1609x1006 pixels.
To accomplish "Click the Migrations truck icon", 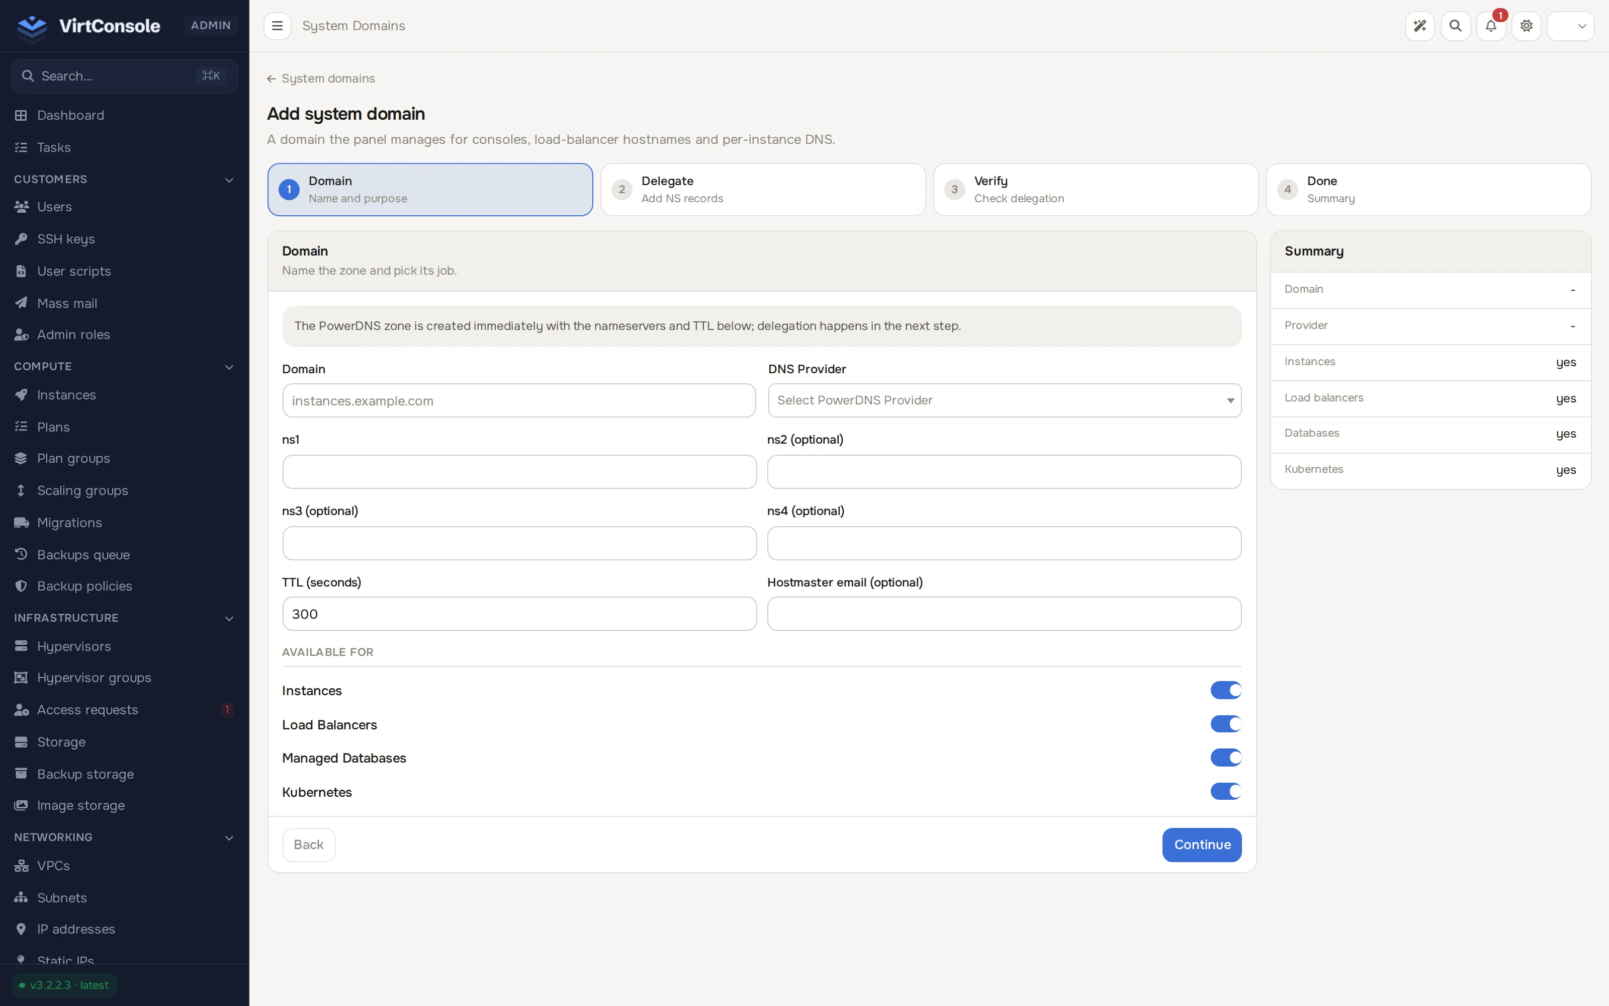I will (21, 522).
